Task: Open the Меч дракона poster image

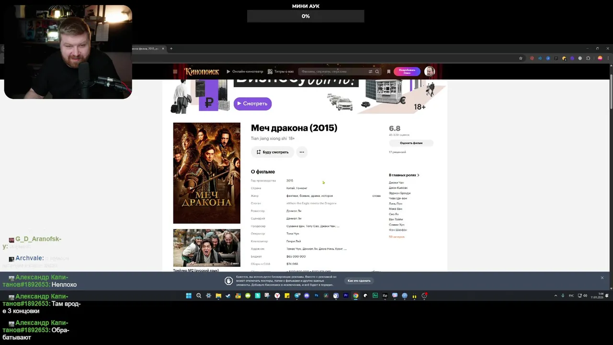Action: 206,173
